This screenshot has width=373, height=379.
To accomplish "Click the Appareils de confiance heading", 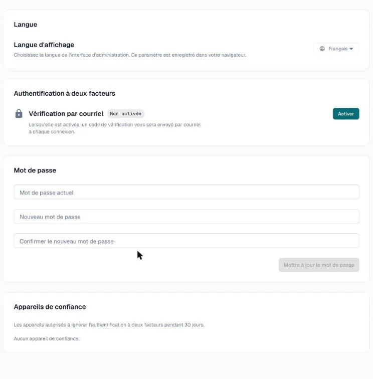I will 50,307.
